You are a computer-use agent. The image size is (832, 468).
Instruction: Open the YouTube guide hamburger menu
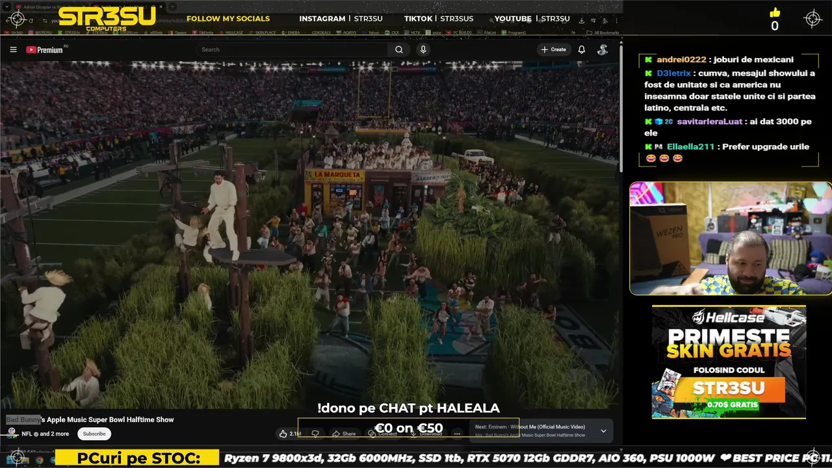[13, 49]
